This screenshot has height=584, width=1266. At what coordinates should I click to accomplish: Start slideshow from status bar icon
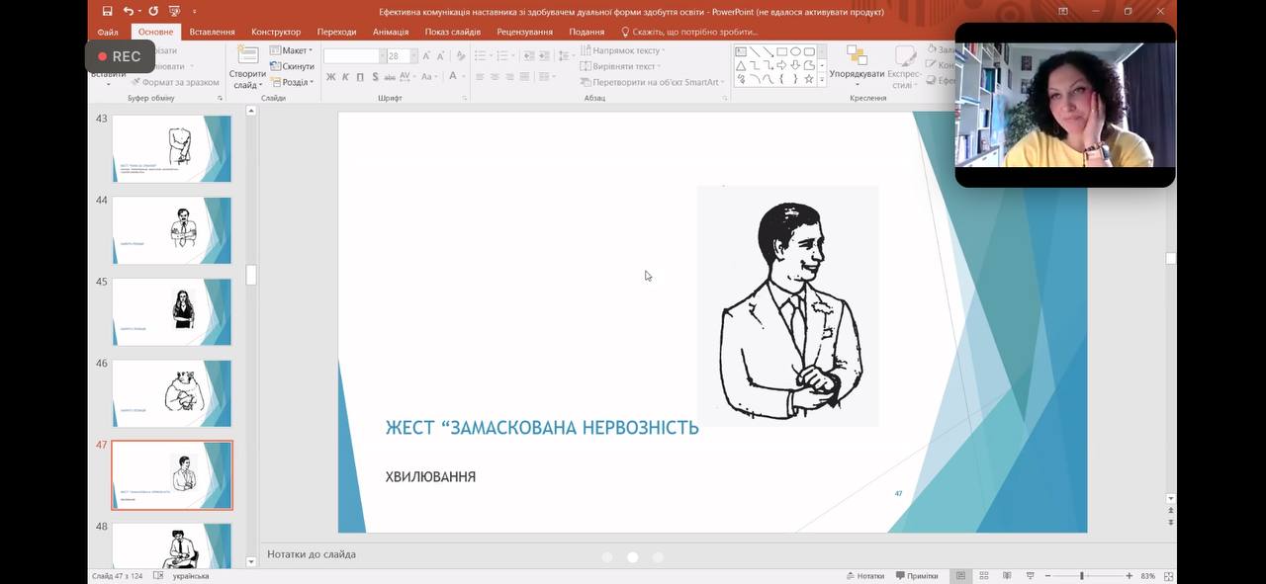point(1031,576)
